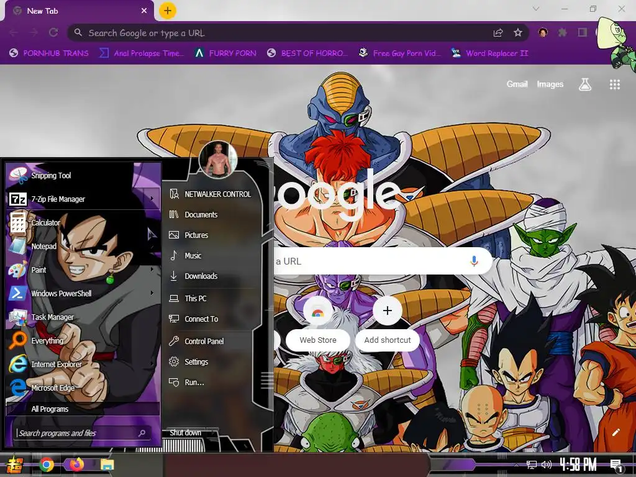Open the Google Search Labs flask icon
The height and width of the screenshot is (477, 636).
click(585, 84)
